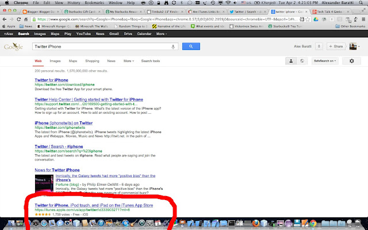Image resolution: width=368 pixels, height=230 pixels.
Task: Show personal results with the person icon
Action: (291, 61)
